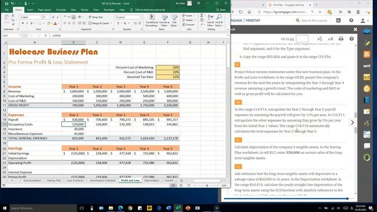377x212 pixels.
Task: Select the yellow 20% marketing cost cell
Action: pos(167,67)
